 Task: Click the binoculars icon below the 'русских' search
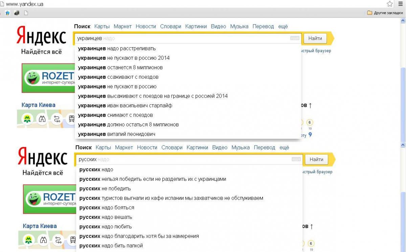click(x=44, y=240)
